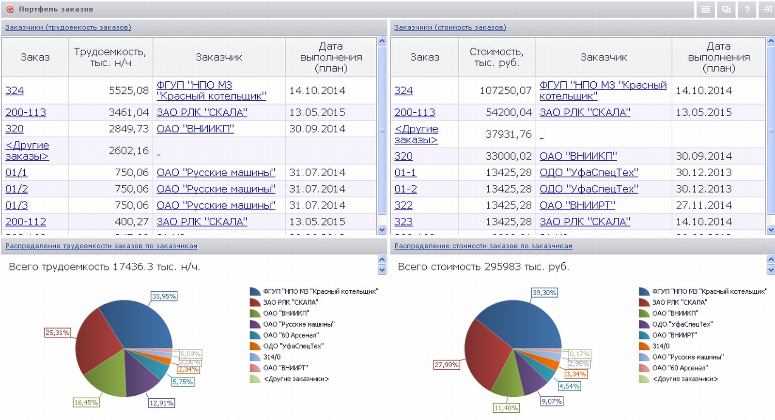Viewport: 775px width, 420px height.
Task: Open order 01-1 link
Action: 405,172
